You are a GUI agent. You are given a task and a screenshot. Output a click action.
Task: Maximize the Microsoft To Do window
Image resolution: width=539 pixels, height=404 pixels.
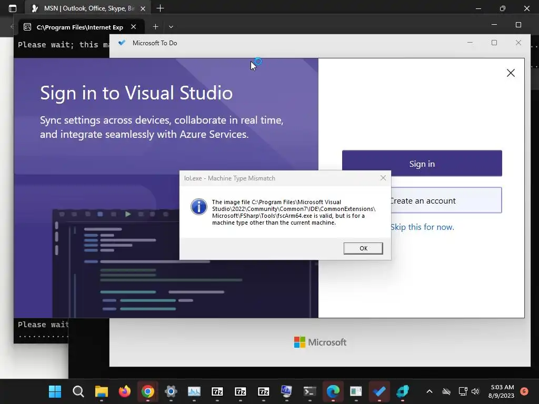coord(494,43)
